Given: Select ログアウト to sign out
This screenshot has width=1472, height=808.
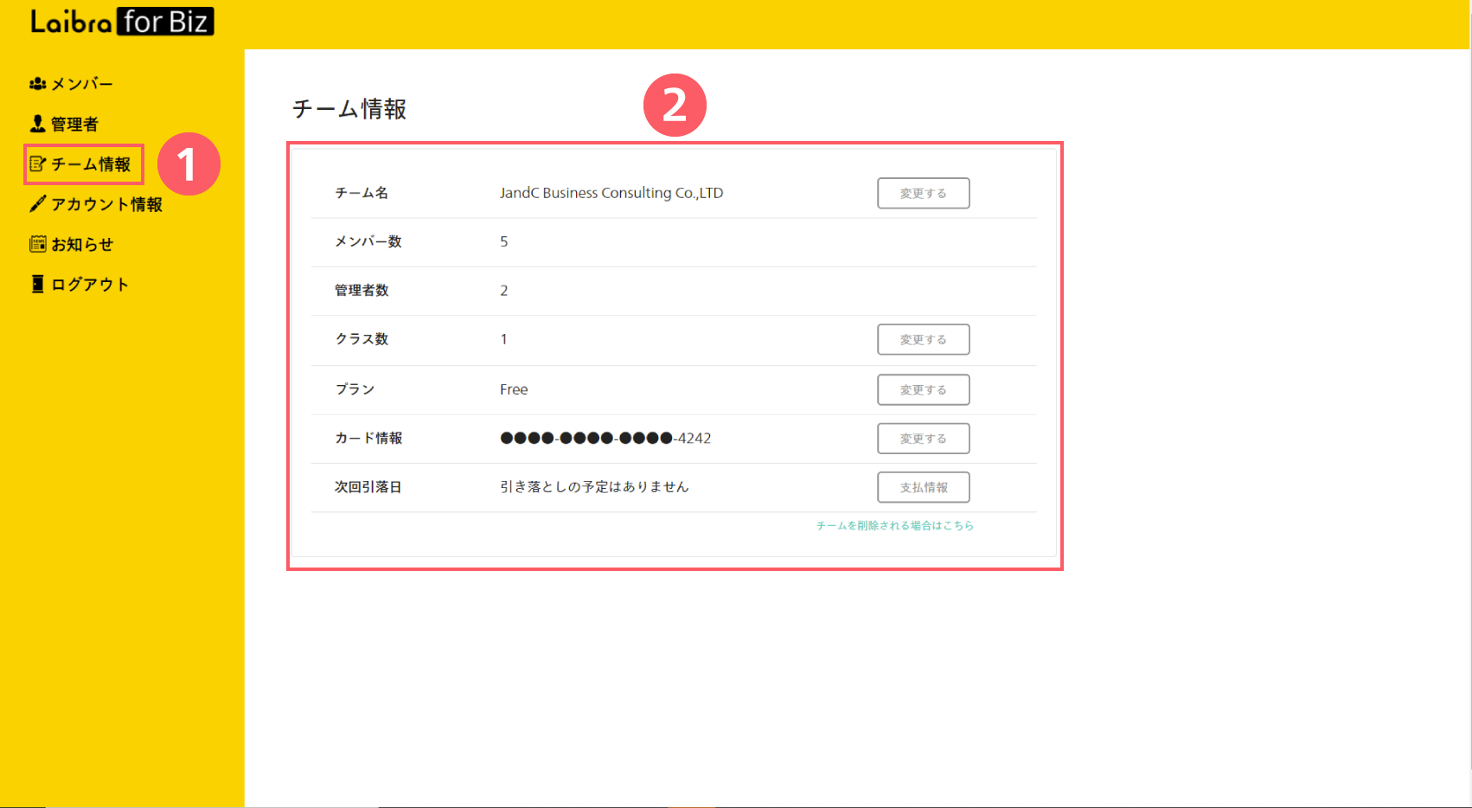Looking at the screenshot, I should click(x=90, y=285).
